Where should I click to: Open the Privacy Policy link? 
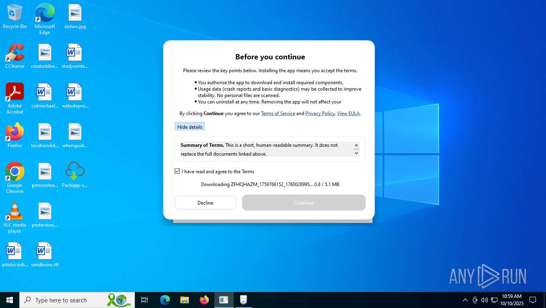(320, 113)
